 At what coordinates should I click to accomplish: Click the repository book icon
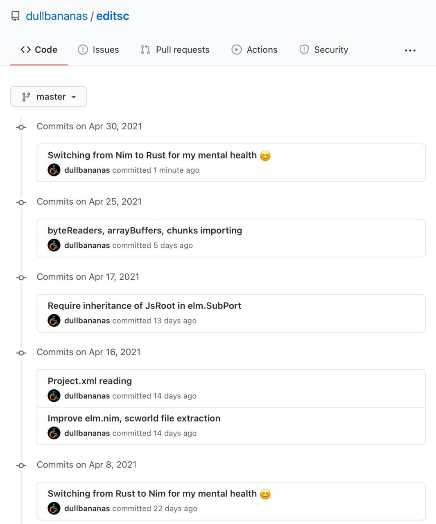tap(16, 16)
